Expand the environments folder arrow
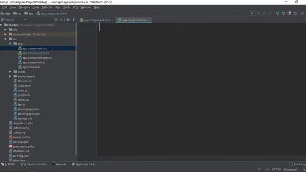Image resolution: width=306 pixels, height=172 pixels. [x=10, y=76]
